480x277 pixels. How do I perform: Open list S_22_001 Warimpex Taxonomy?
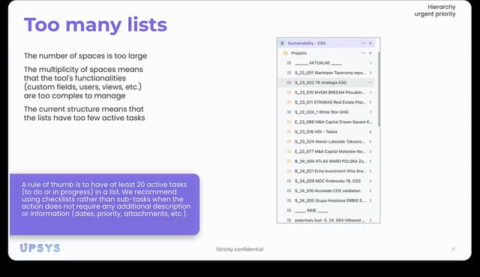[330, 73]
